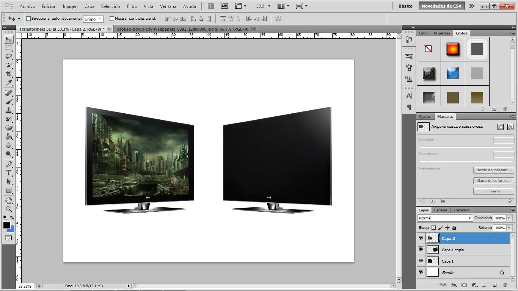Screen dimensions: 518x291
Task: Hide the Capa 2 layer
Action: click(x=421, y=238)
